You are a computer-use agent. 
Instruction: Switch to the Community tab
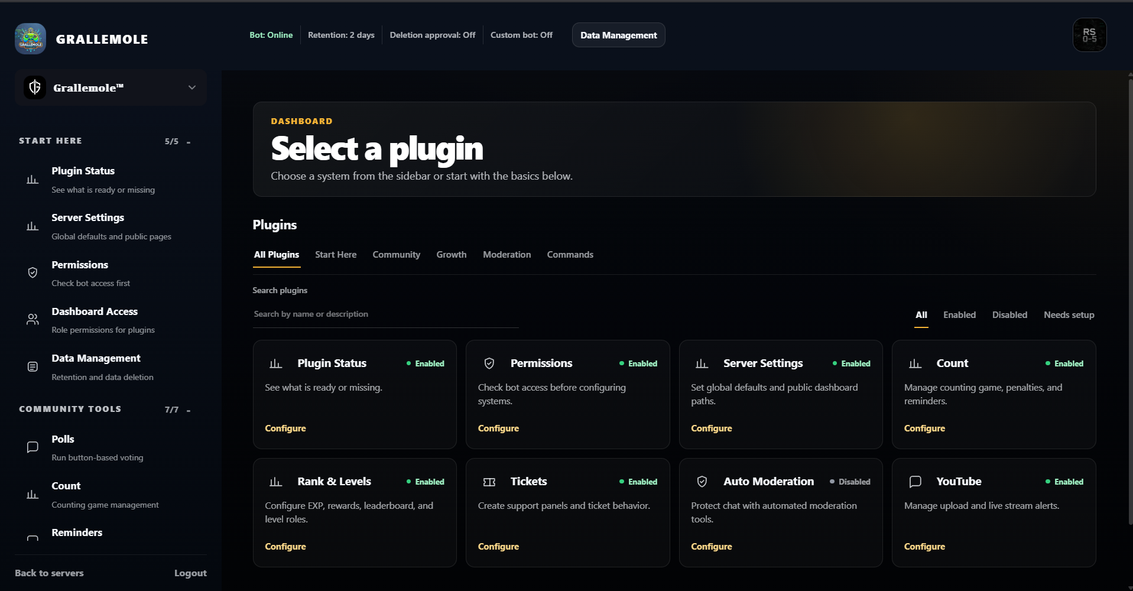tap(396, 255)
